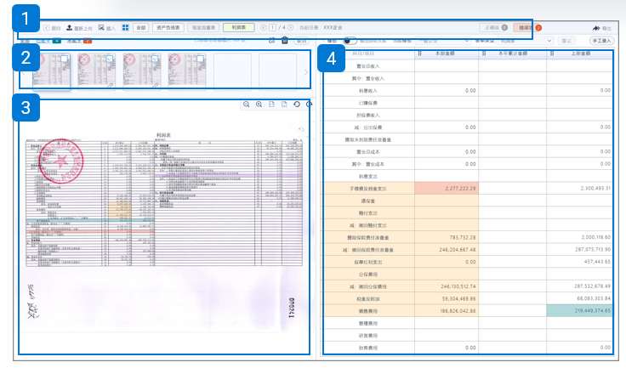Uncheck the second thumbnail checkbox
Screen dimensions: 626x368
pos(109,58)
